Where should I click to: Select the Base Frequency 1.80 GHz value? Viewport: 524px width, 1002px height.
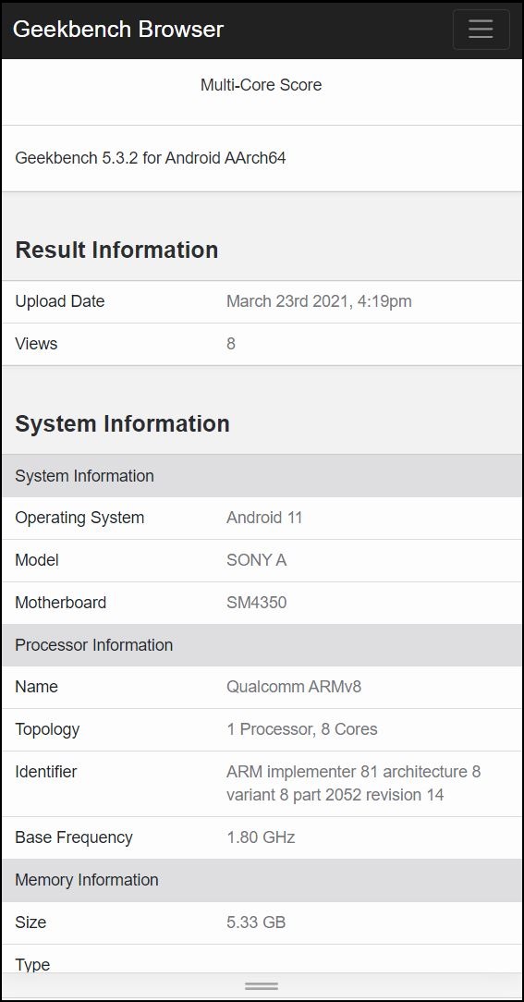(x=261, y=837)
